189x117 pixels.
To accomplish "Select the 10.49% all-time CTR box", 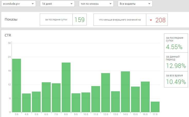I will 176,79.
